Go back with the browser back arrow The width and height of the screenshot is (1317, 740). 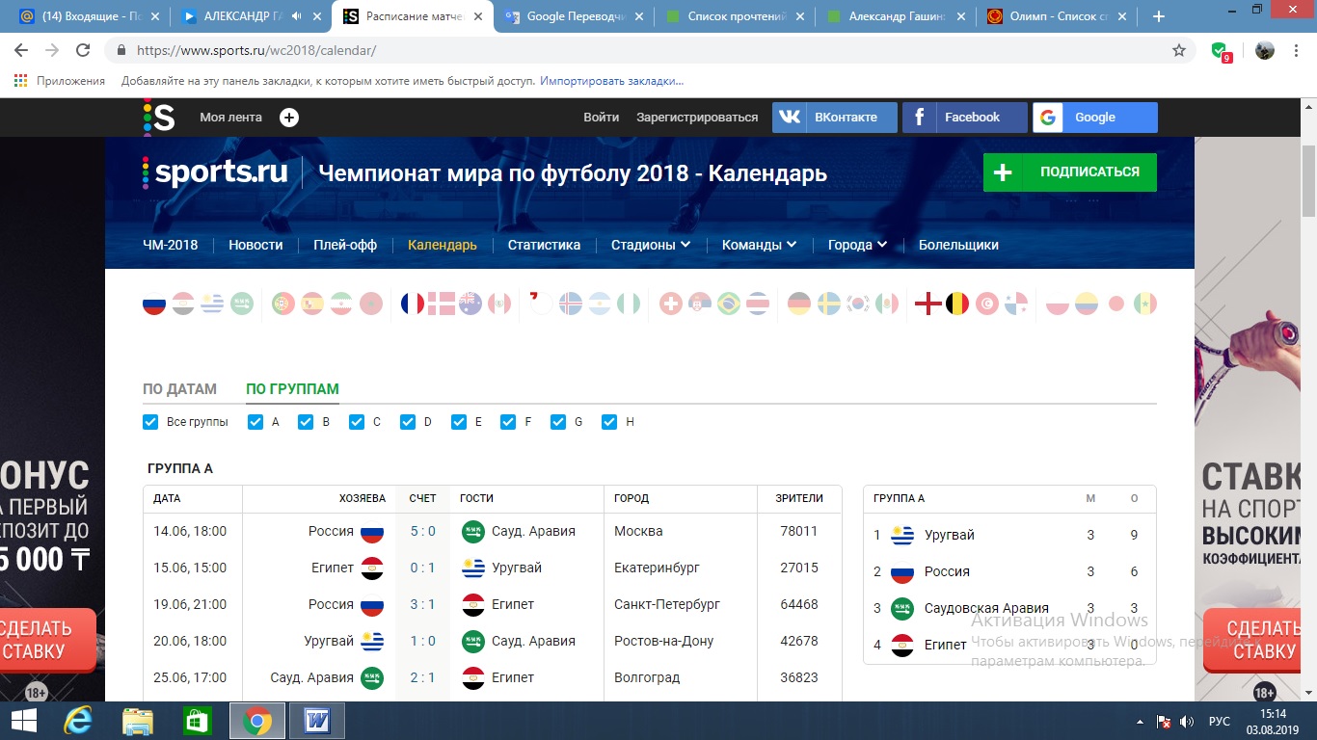(x=21, y=51)
